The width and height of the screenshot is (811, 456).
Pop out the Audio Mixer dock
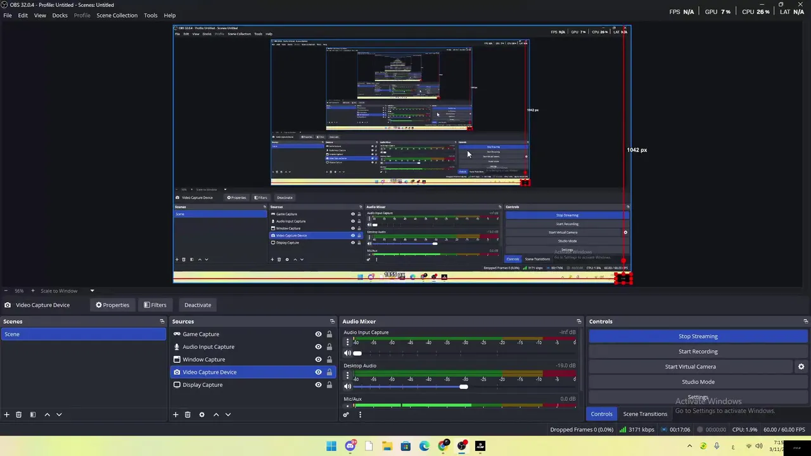point(578,321)
